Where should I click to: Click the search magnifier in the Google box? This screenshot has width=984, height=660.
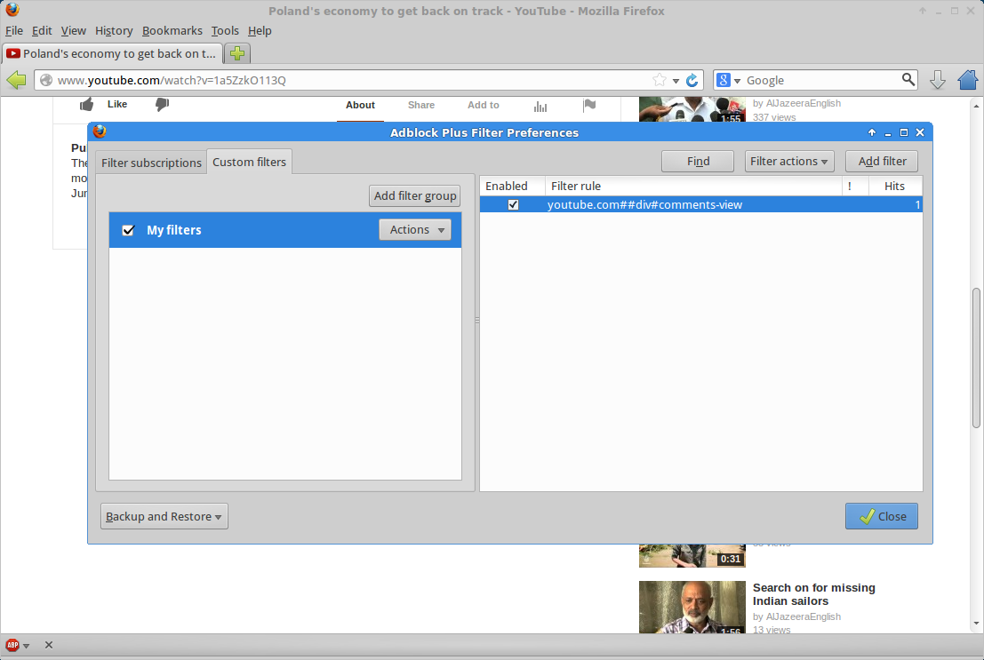[x=908, y=80]
